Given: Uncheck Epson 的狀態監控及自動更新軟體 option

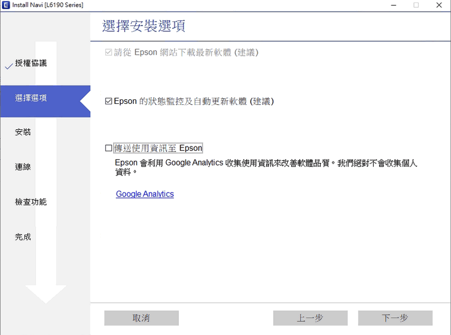Looking at the screenshot, I should (109, 101).
